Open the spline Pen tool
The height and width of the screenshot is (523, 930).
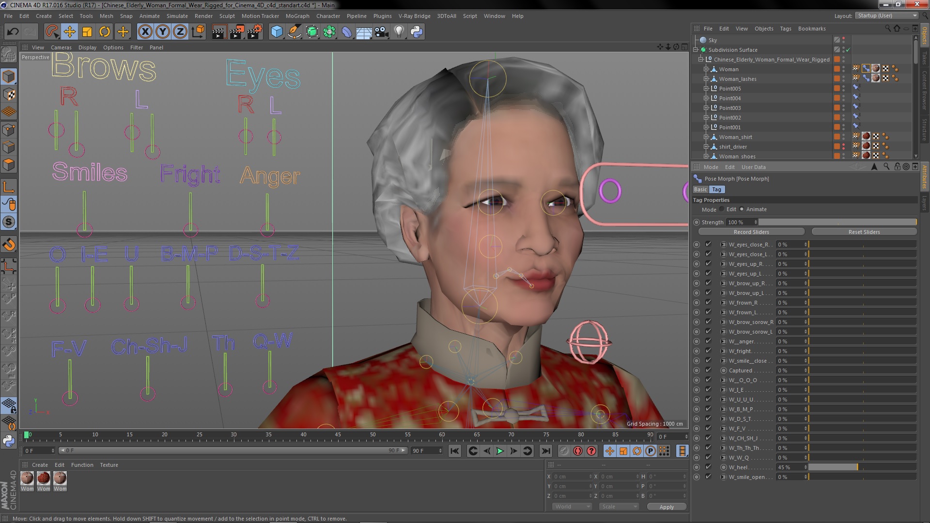pyautogui.click(x=294, y=32)
